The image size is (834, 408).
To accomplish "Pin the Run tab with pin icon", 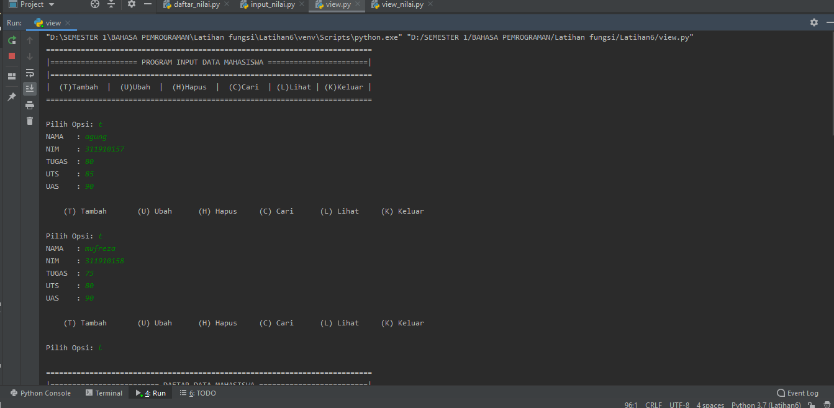I will tap(11, 97).
